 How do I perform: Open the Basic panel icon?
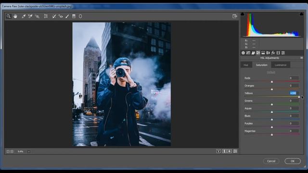click(243, 53)
